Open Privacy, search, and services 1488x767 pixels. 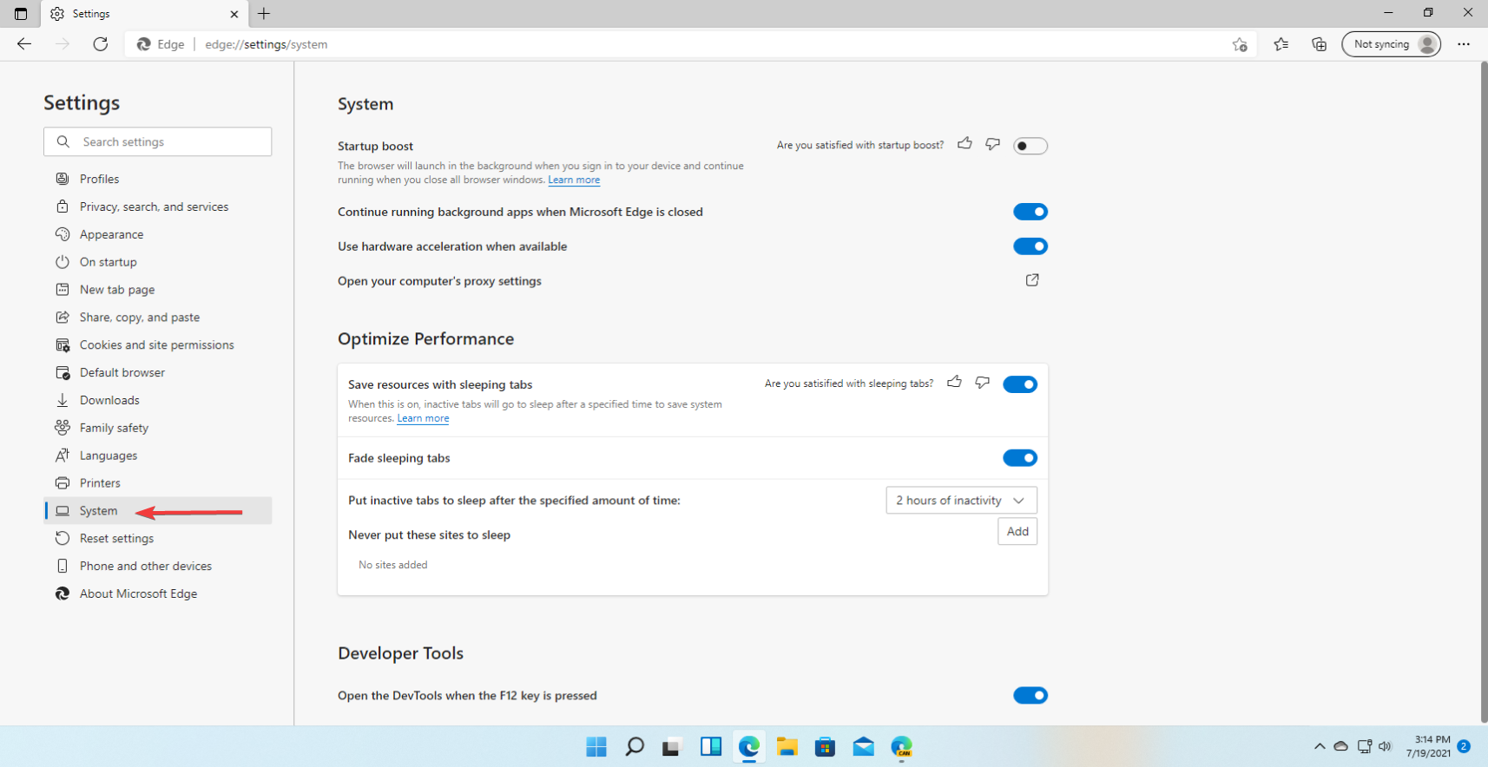coord(158,206)
